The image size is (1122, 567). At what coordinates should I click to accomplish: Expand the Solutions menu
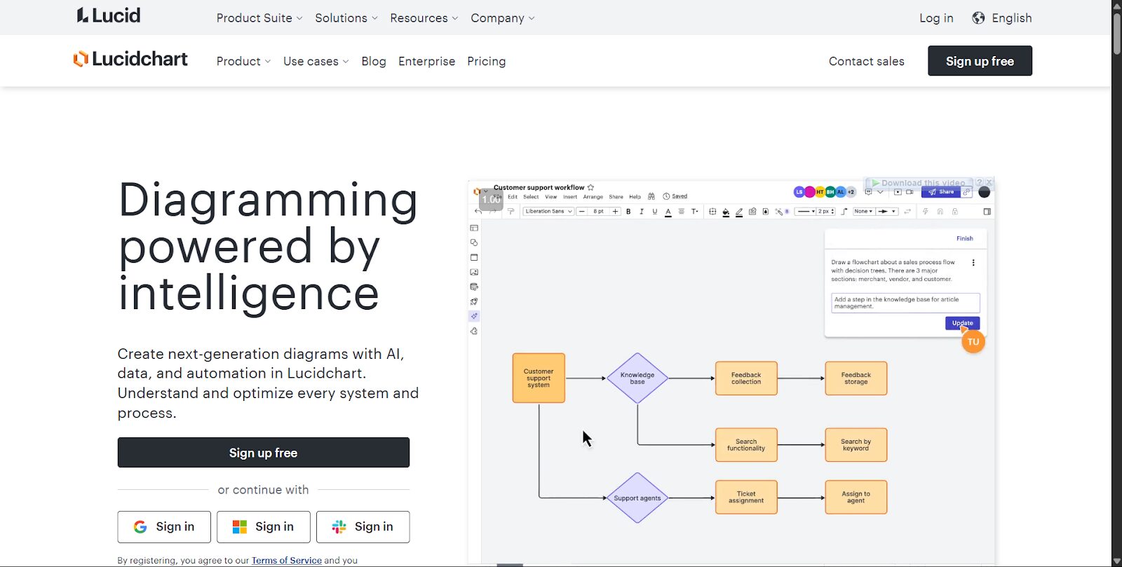coord(346,18)
